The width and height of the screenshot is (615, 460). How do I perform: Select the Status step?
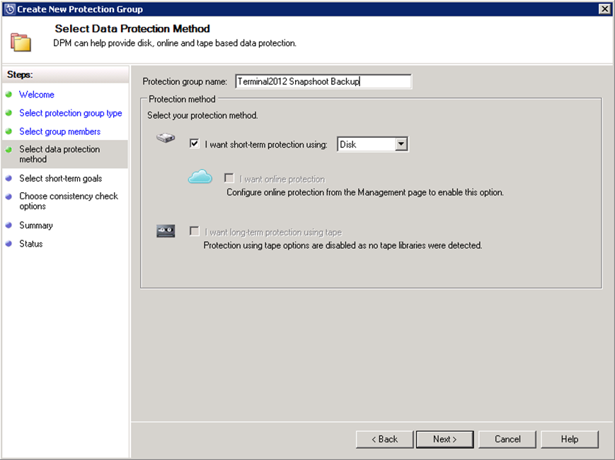[30, 244]
